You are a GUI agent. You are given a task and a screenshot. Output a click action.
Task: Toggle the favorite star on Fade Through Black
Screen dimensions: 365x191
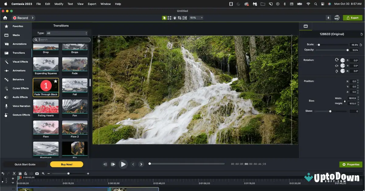tap(55, 81)
